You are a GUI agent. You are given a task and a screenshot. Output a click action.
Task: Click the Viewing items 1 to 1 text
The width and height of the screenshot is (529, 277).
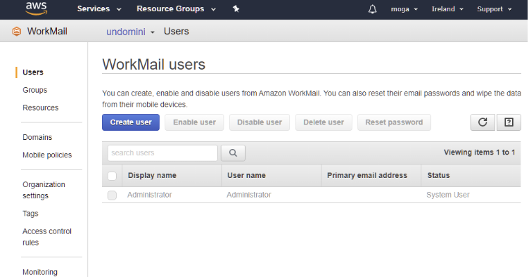point(480,153)
